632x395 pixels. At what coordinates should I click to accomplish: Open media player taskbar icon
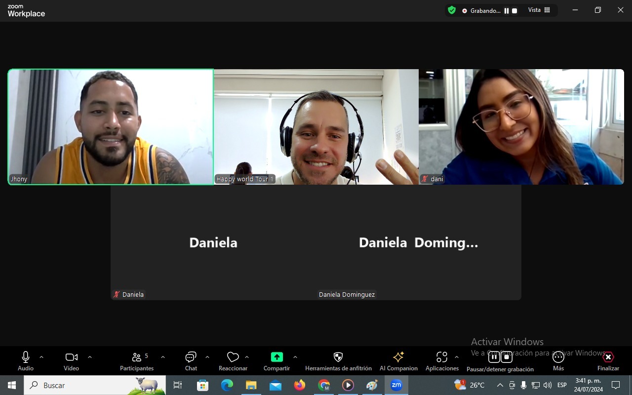[x=348, y=385]
